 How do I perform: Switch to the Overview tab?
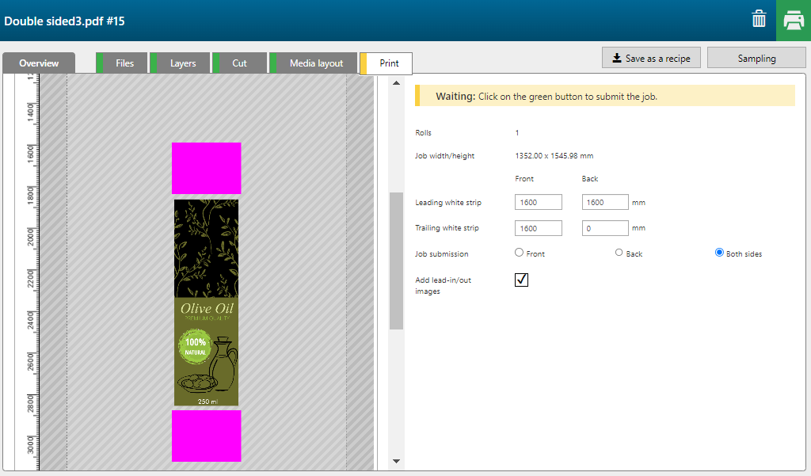tap(39, 63)
